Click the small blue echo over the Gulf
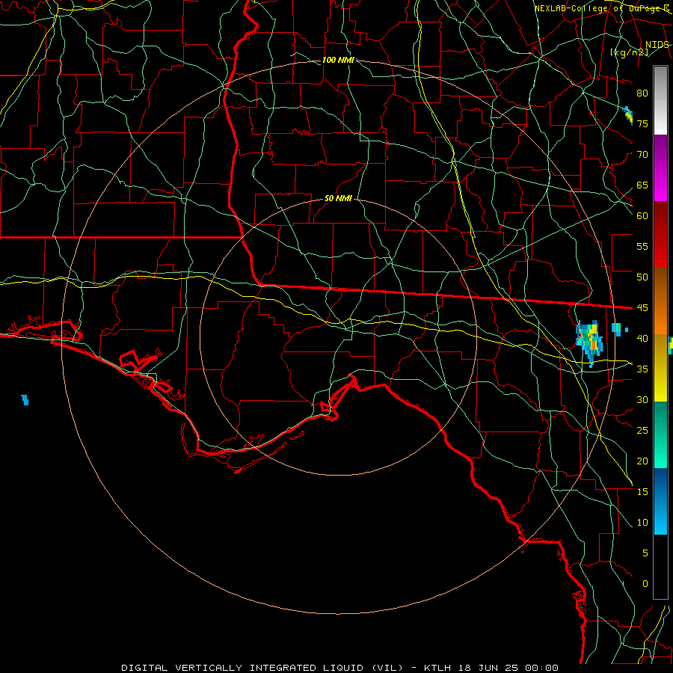This screenshot has height=673, width=673. pyautogui.click(x=25, y=400)
